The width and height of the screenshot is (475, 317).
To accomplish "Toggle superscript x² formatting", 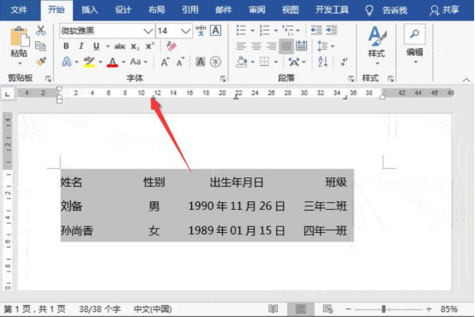I will click(150, 46).
